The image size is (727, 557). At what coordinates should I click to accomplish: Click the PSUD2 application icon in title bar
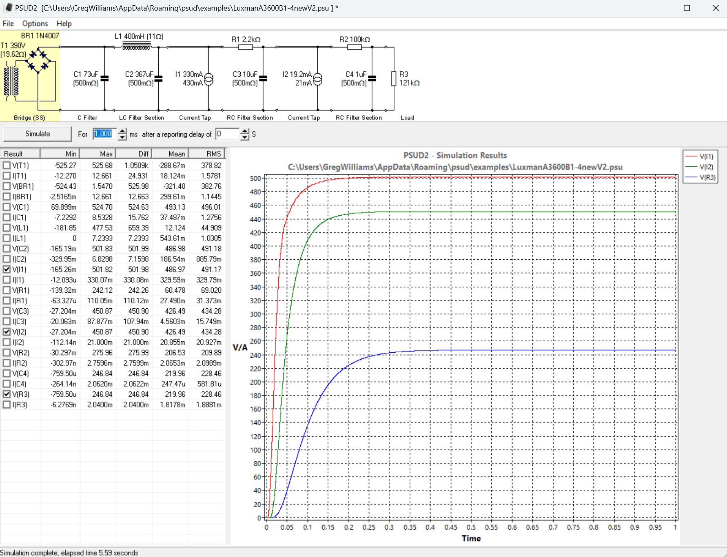click(8, 8)
